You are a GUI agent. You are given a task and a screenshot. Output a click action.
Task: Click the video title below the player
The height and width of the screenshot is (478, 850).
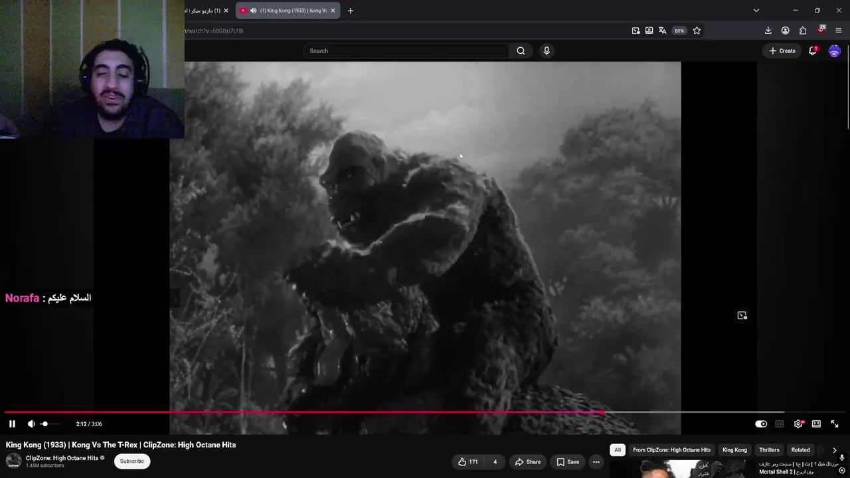[121, 445]
